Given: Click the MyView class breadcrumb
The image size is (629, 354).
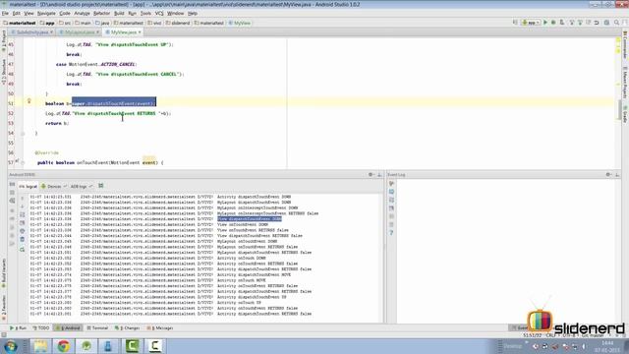Looking at the screenshot, I should click(x=240, y=23).
